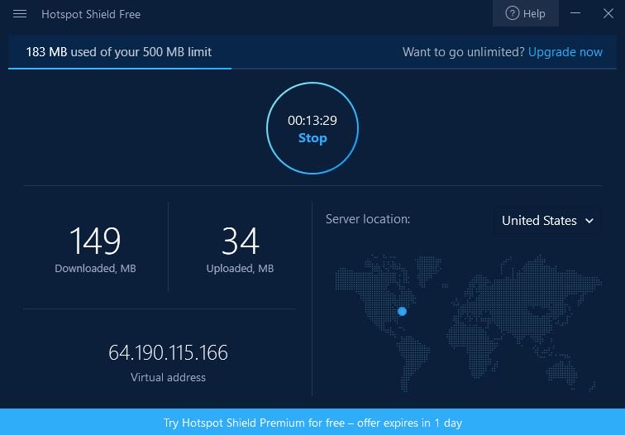Click the Want to go unlimited text
Viewport: 625px width, 435px height.
pos(463,52)
